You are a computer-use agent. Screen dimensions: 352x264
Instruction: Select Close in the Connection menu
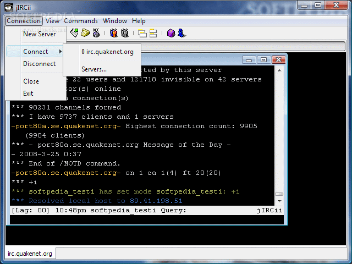(x=31, y=81)
